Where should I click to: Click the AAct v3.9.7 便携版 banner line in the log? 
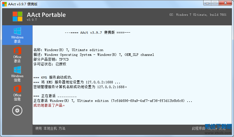97,33
